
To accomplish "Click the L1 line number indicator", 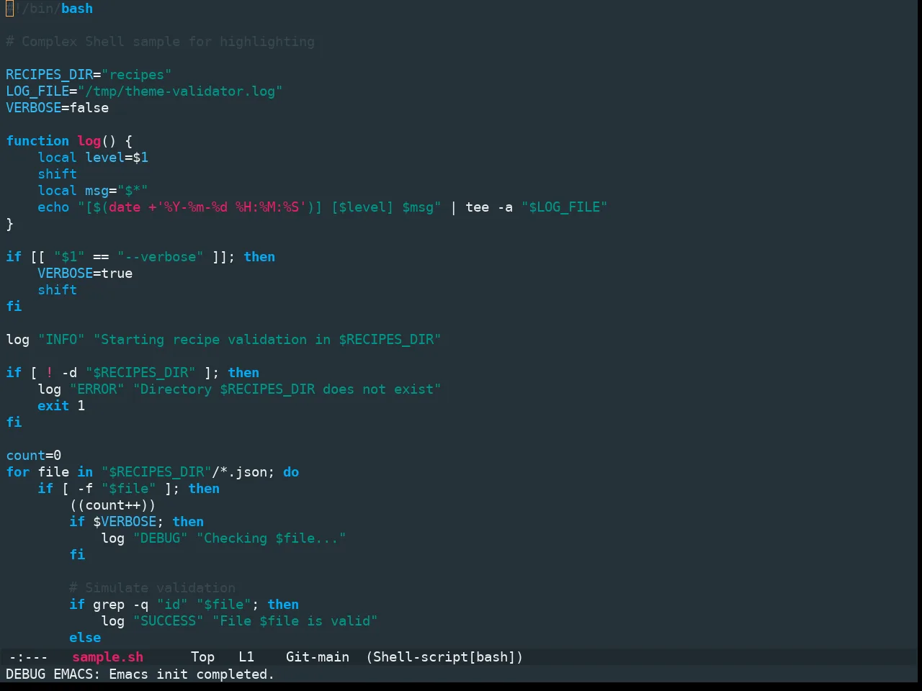I will coord(246,657).
